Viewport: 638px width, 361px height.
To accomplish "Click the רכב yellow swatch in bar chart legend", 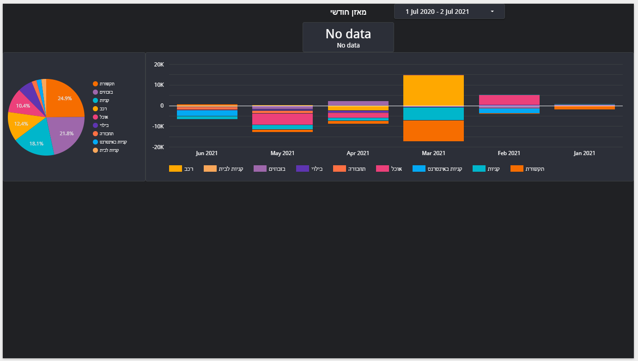I will (176, 168).
